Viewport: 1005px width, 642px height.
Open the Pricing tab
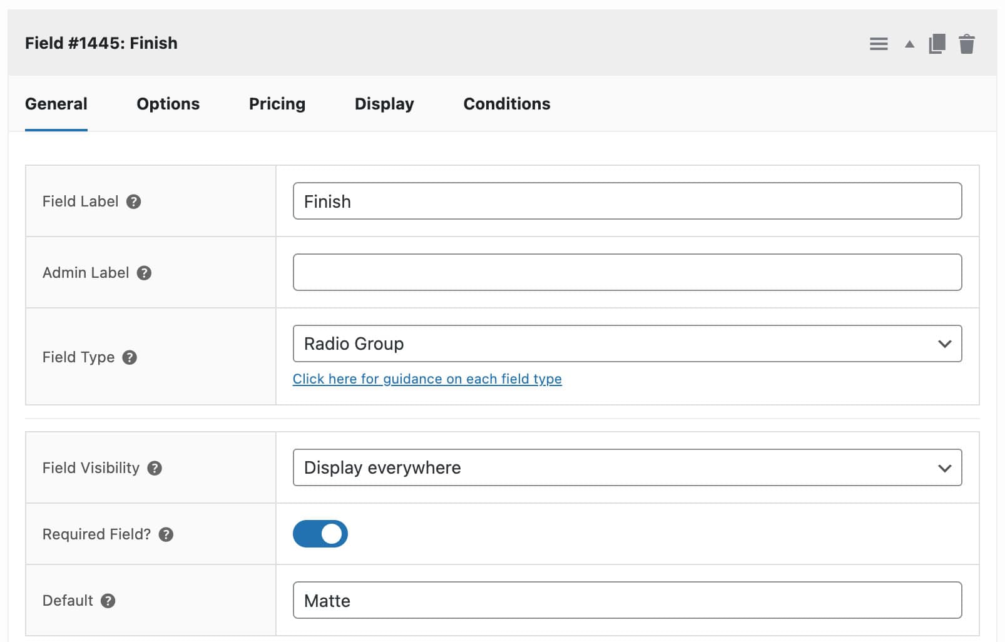[277, 104]
